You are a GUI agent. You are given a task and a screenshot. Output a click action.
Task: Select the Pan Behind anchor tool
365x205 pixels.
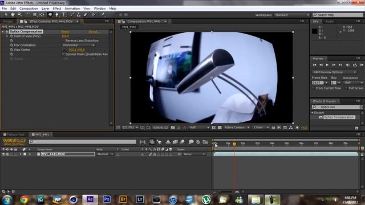[x=42, y=15]
